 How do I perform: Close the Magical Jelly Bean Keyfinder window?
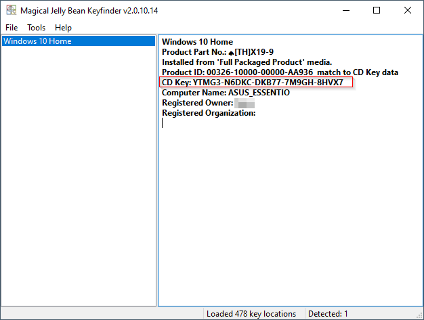click(408, 11)
